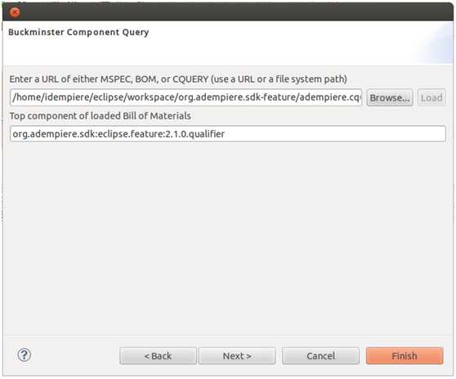456x379 pixels.
Task: Focus the CQUERY URL path field
Action: pyautogui.click(x=186, y=97)
